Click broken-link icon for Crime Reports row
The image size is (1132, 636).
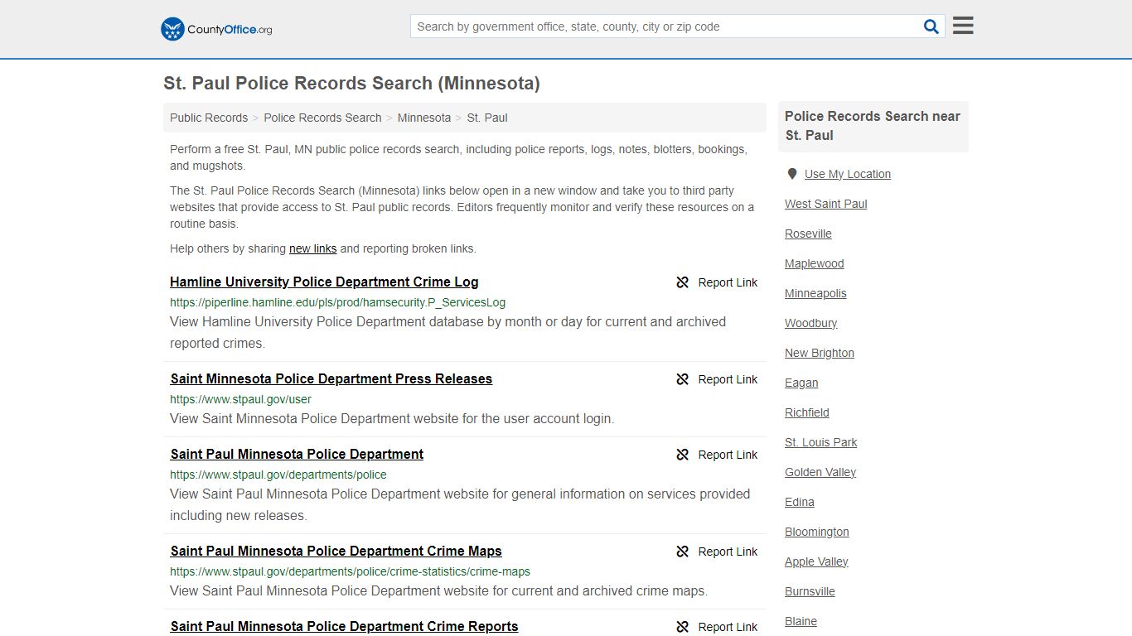coord(683,627)
